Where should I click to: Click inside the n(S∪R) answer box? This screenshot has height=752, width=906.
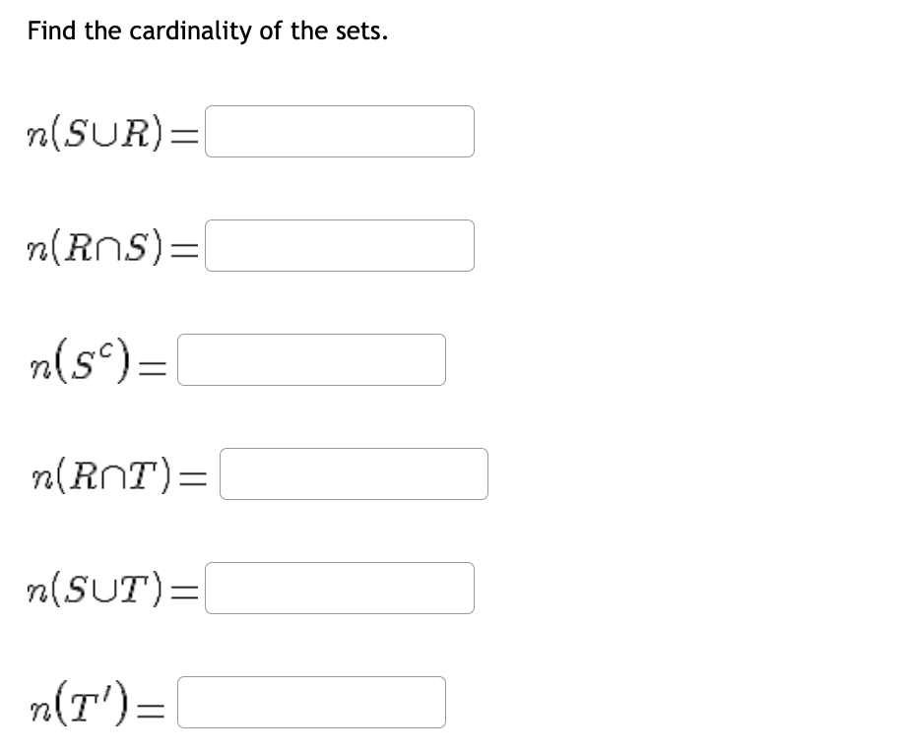(x=339, y=131)
